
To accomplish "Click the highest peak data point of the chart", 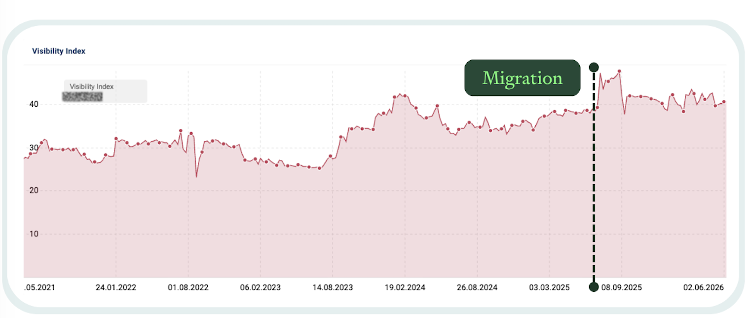I will [619, 71].
